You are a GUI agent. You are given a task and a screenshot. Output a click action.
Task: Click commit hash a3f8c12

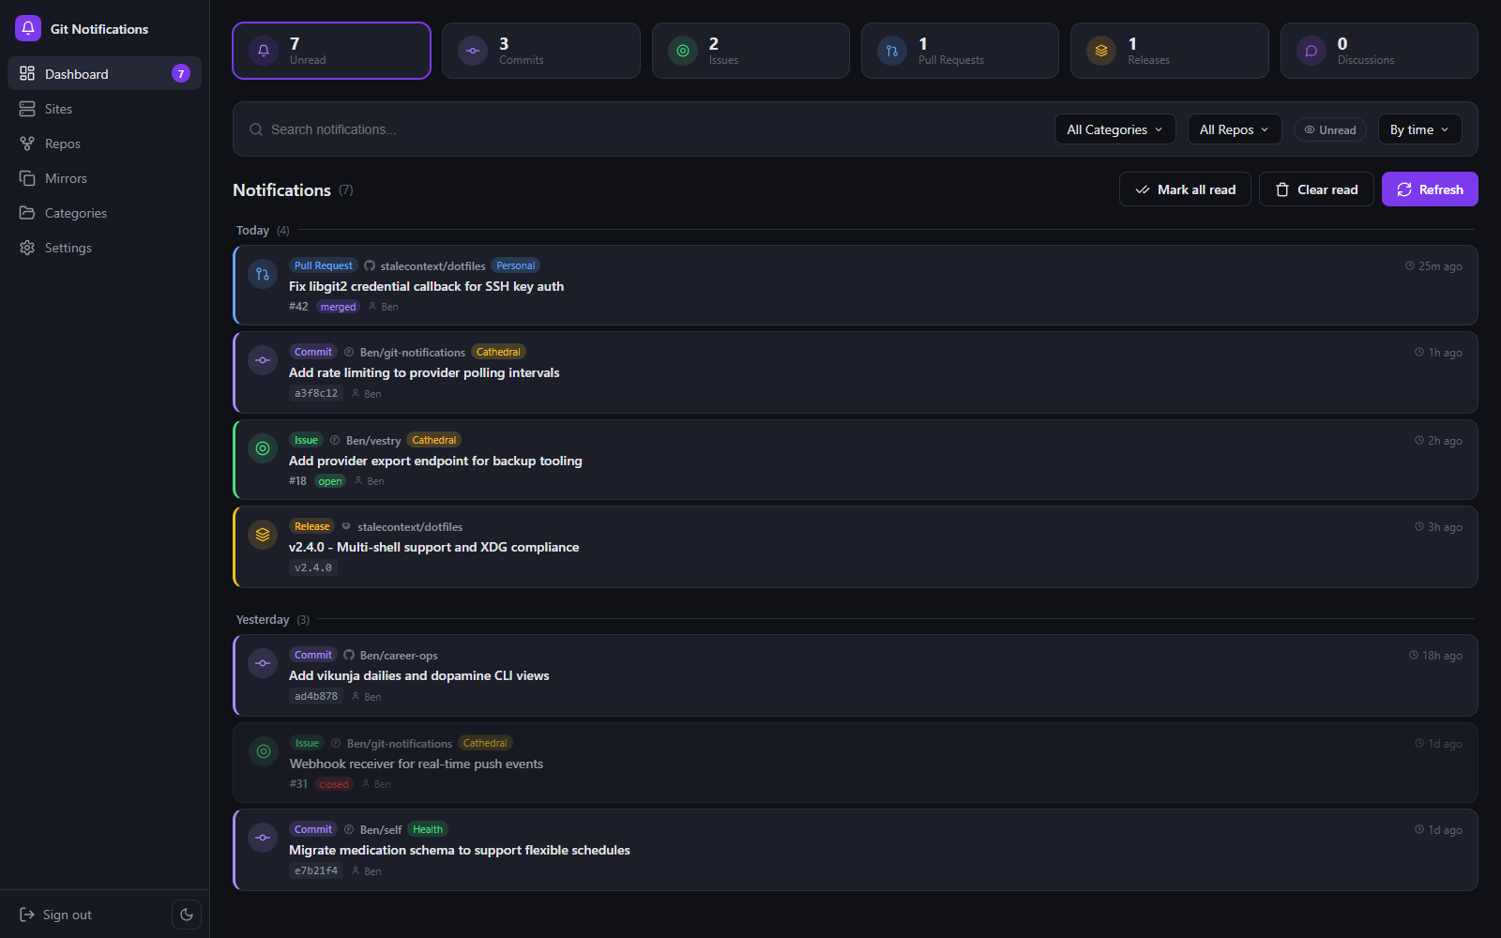[x=316, y=393]
